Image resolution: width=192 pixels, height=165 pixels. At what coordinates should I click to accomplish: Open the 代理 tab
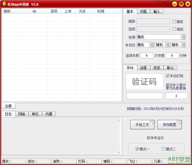coord(49,114)
